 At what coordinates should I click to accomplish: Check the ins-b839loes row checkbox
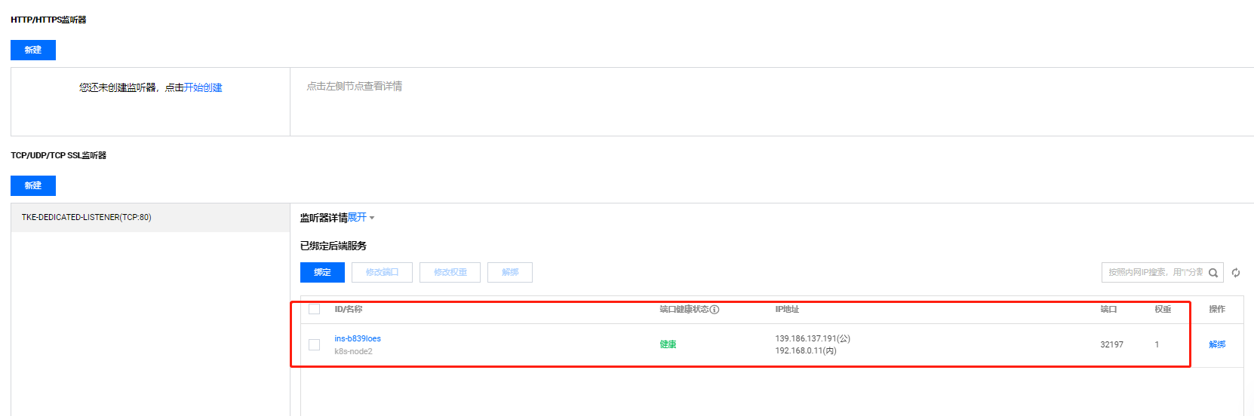tap(315, 344)
